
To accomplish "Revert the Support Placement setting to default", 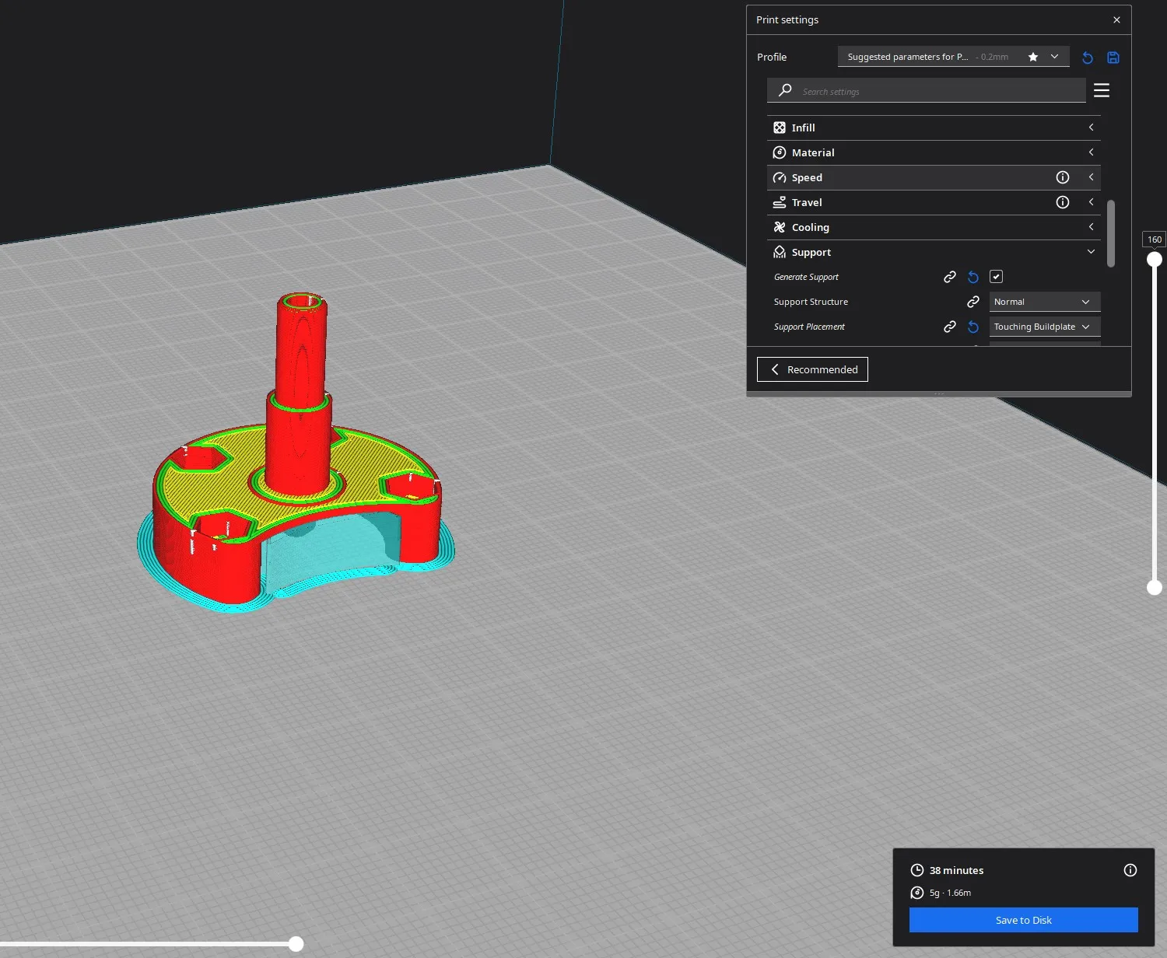I will point(973,327).
